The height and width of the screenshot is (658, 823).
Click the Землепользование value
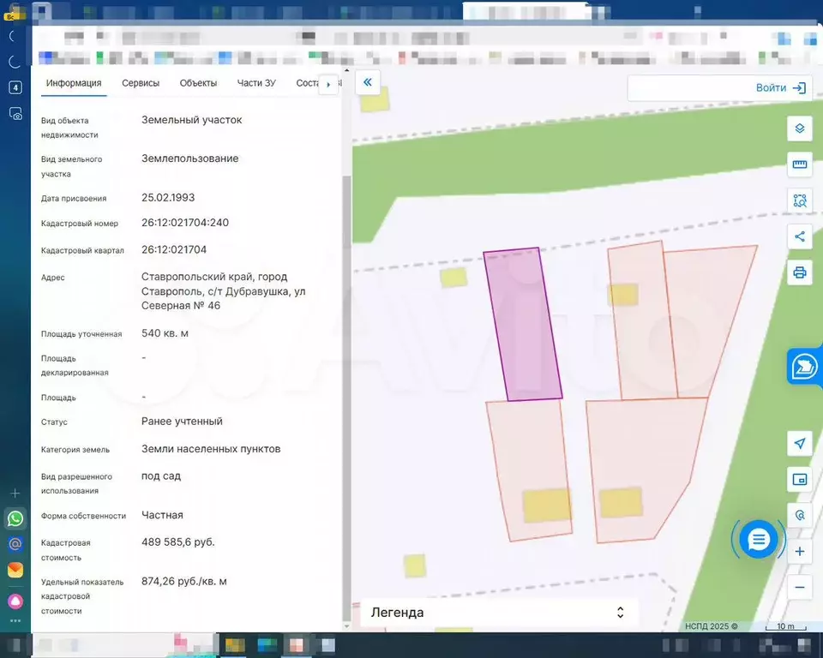190,159
